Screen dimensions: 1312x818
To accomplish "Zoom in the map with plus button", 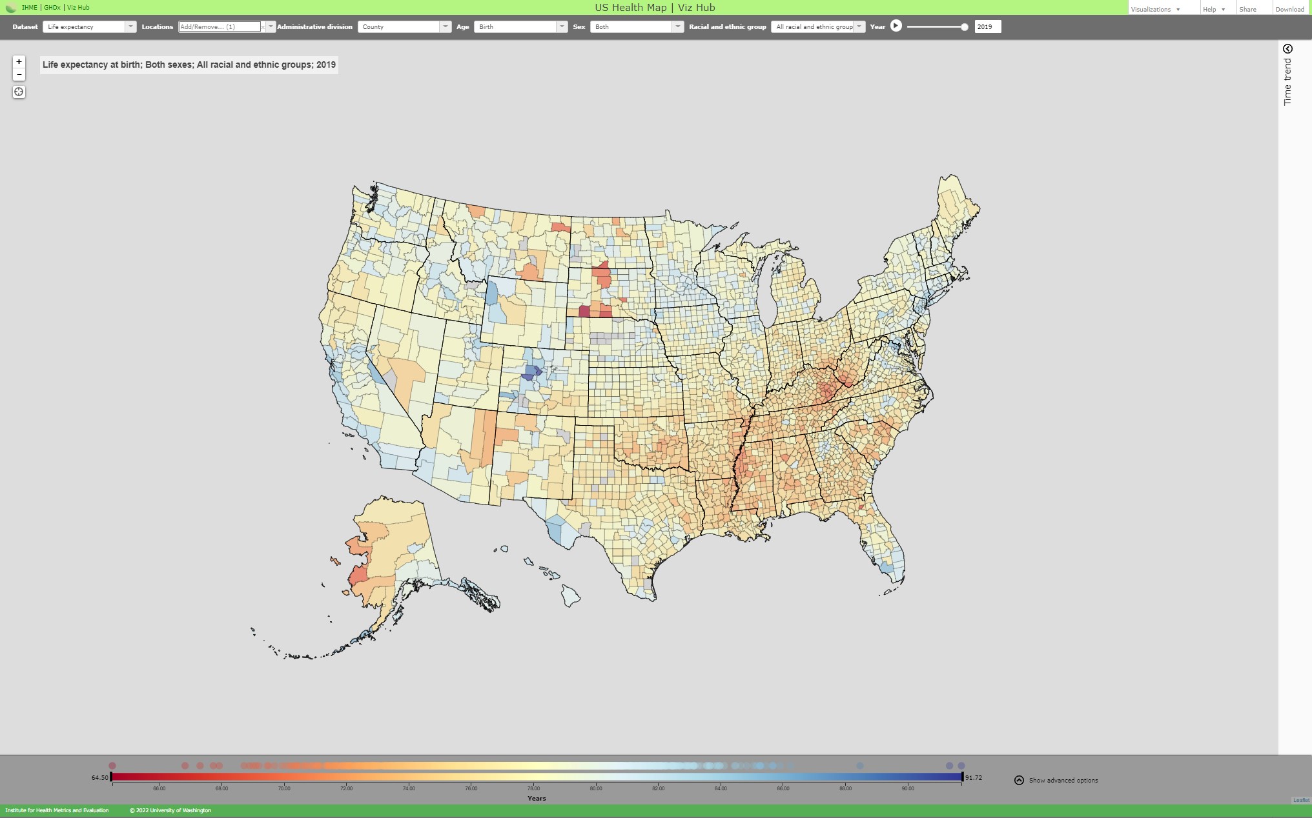I will pos(19,62).
